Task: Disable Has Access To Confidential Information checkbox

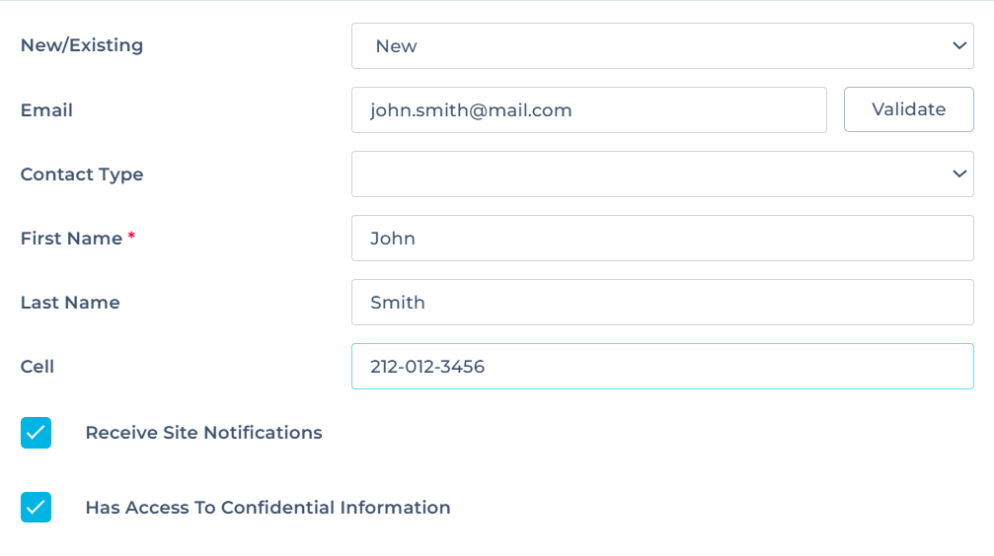Action: [x=36, y=508]
